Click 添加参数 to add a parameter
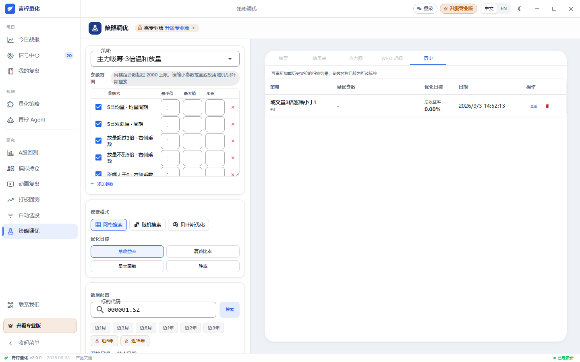580x362 pixels. point(102,184)
